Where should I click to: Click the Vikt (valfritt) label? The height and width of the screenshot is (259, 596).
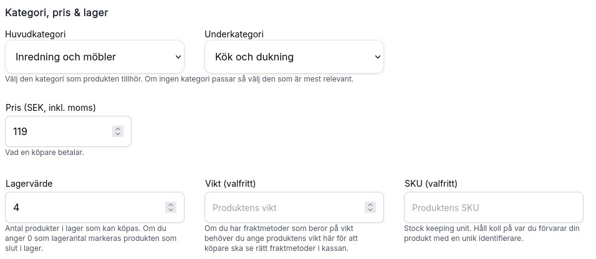(x=230, y=184)
